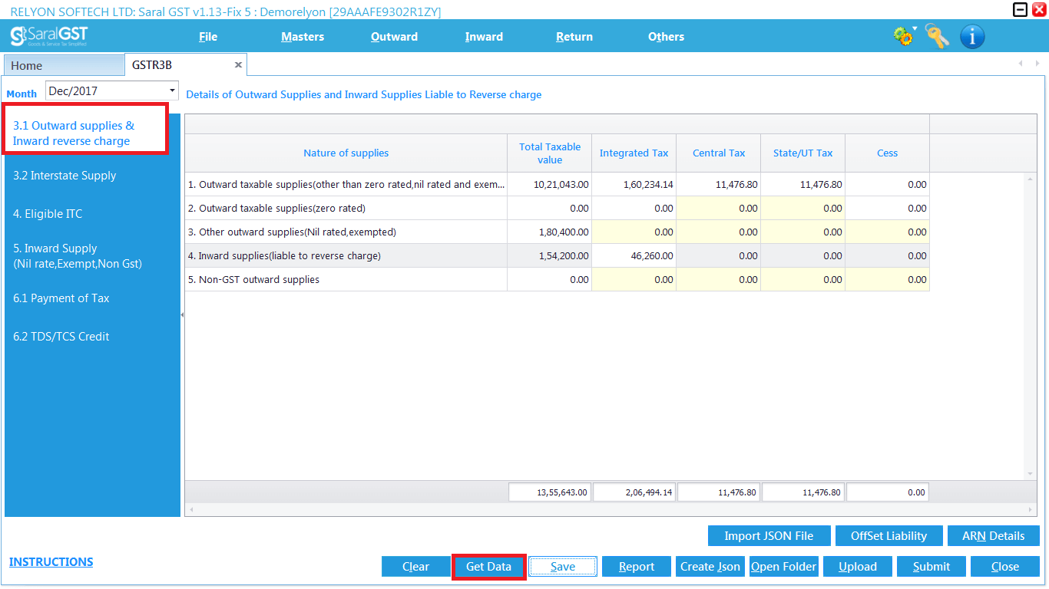
Task: Select 3.1 Outward supplies & Inward reverse charge
Action: click(x=84, y=133)
